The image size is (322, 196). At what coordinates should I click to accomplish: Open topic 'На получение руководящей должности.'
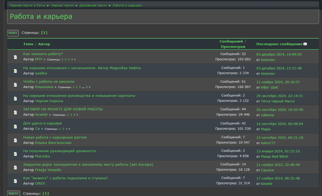tap(60, 151)
